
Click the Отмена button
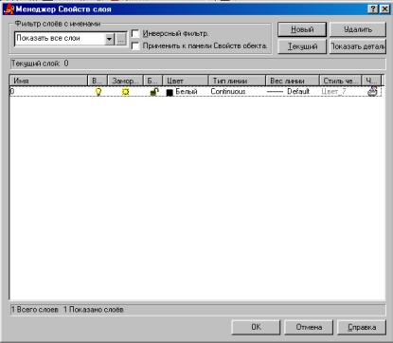tap(309, 327)
